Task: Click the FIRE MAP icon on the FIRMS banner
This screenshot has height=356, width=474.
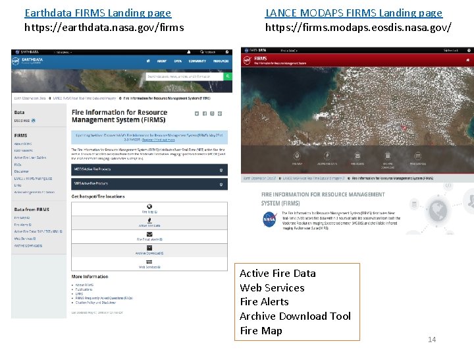Action: point(297,156)
